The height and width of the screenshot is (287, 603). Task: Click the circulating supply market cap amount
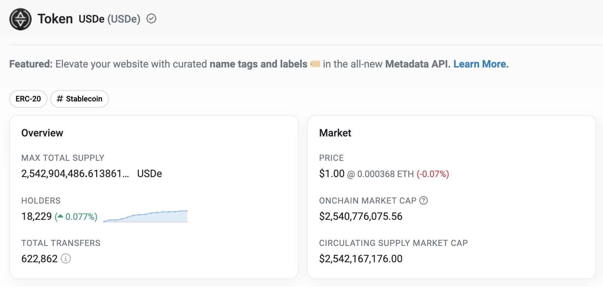(x=361, y=259)
